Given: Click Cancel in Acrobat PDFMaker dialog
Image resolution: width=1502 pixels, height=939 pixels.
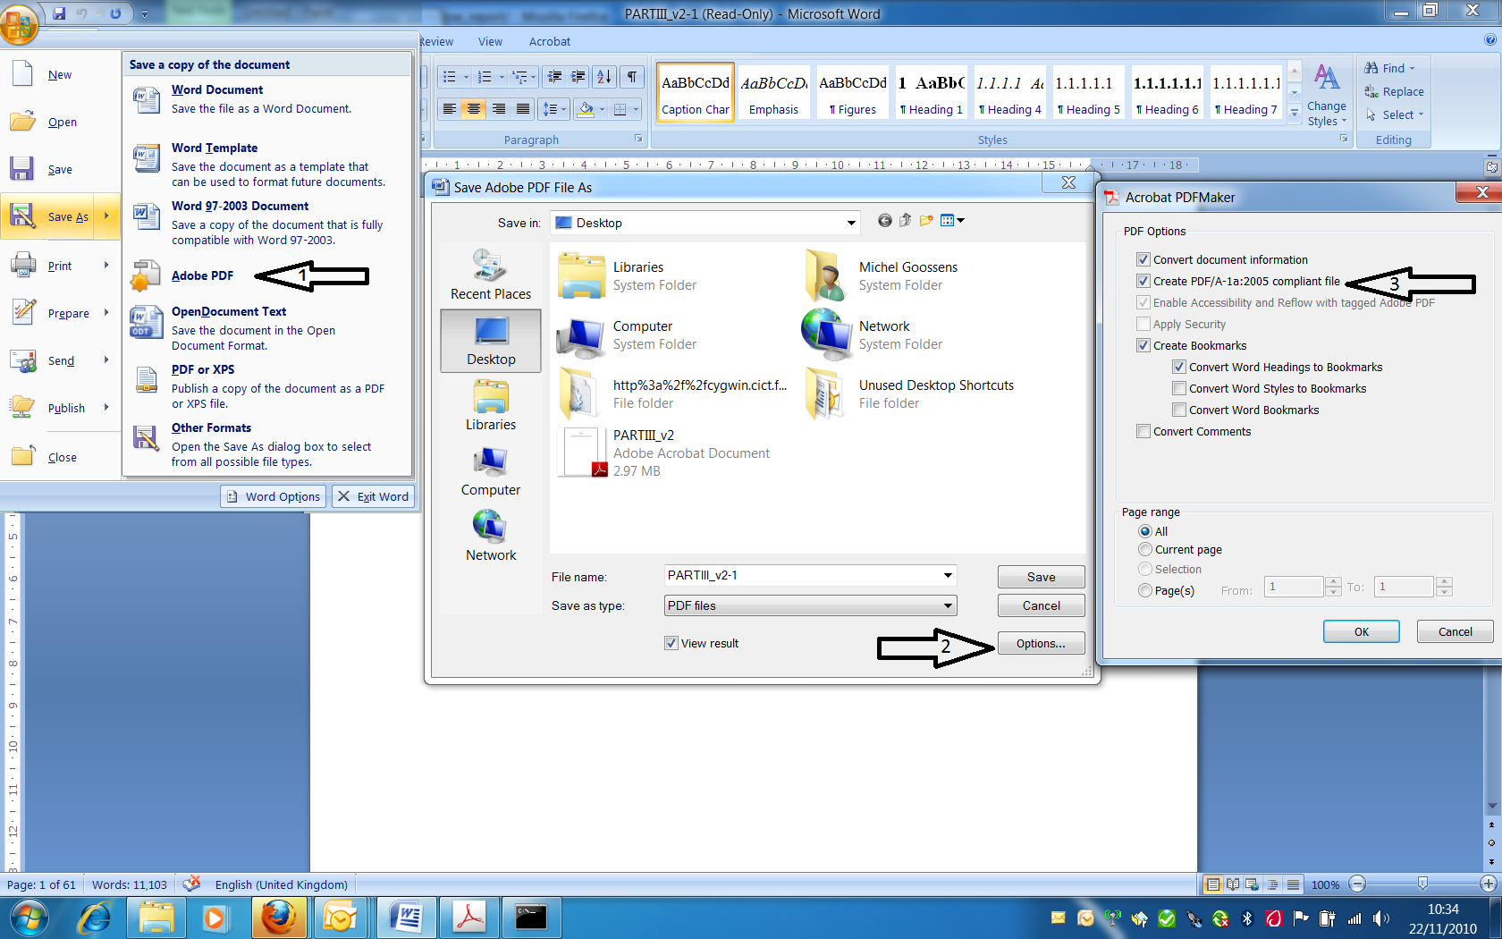Looking at the screenshot, I should (1455, 631).
